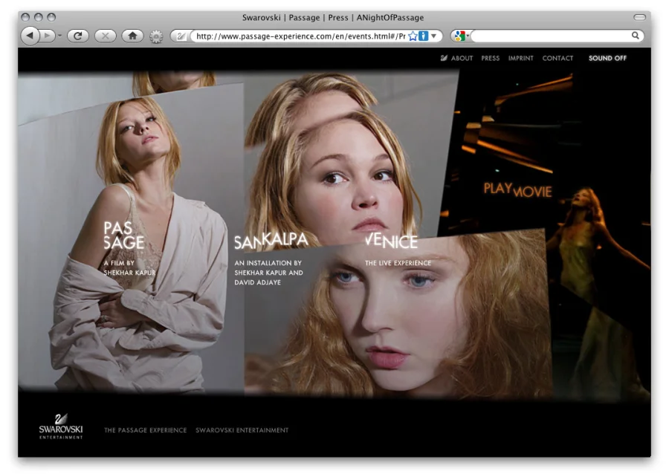Click the browser Forward button
Viewport: 669px width, 474px height.
click(47, 36)
